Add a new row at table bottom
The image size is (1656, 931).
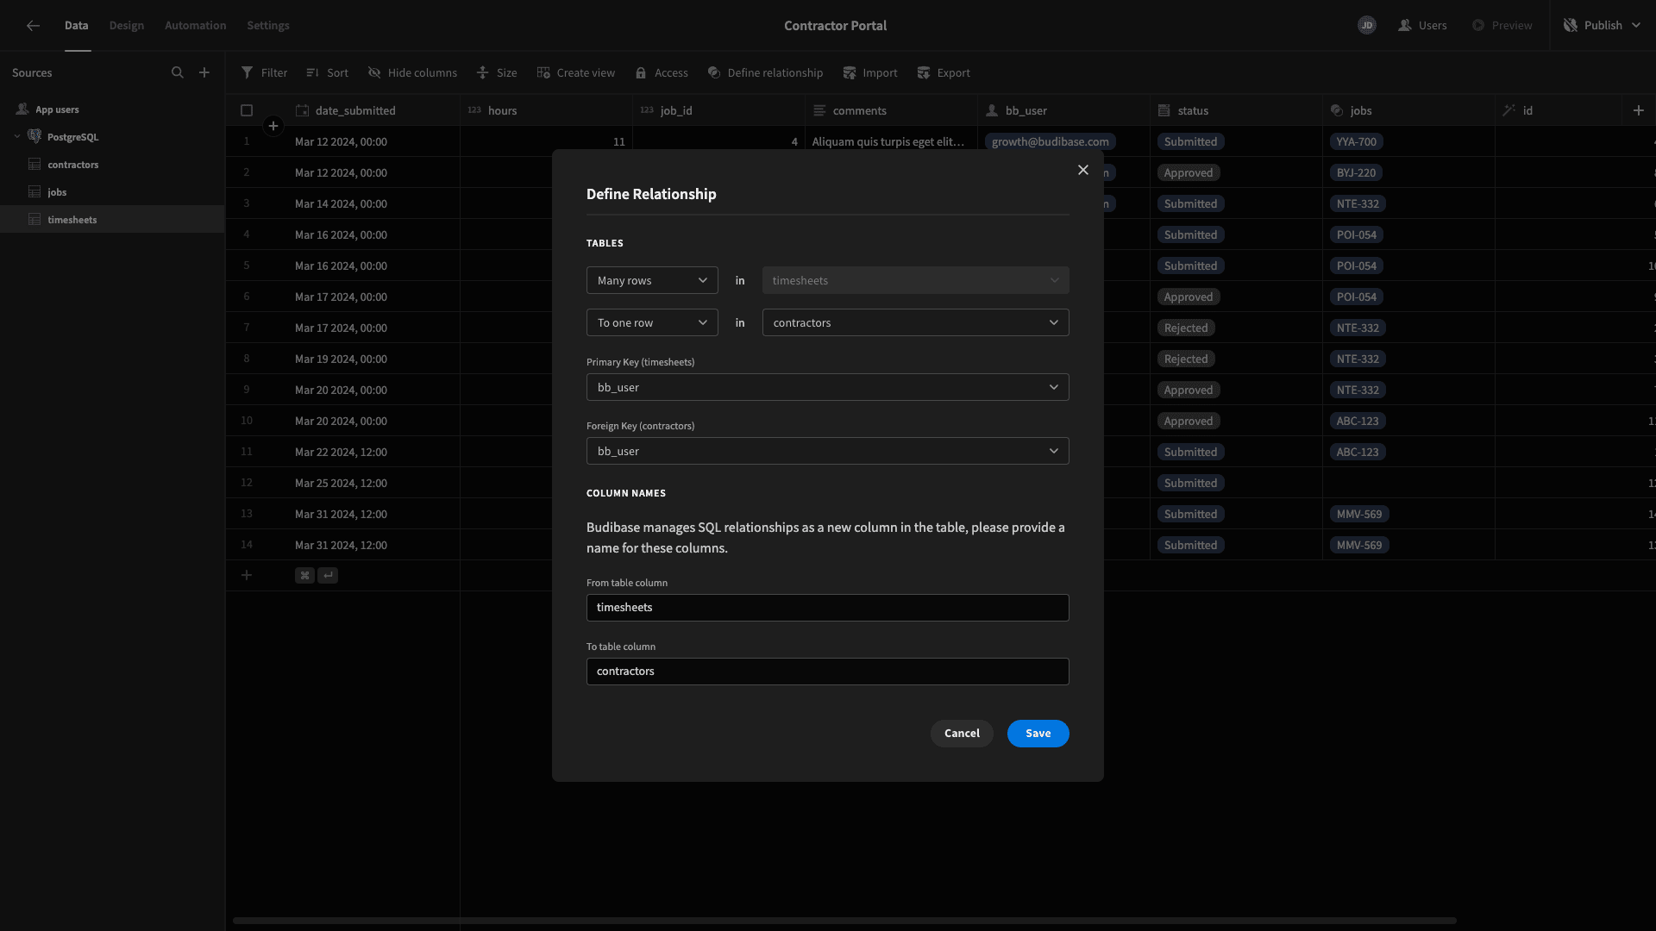pos(247,575)
